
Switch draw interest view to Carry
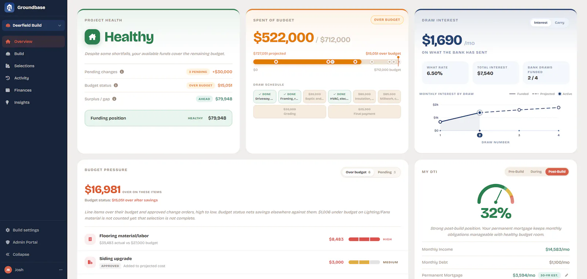coord(559,23)
